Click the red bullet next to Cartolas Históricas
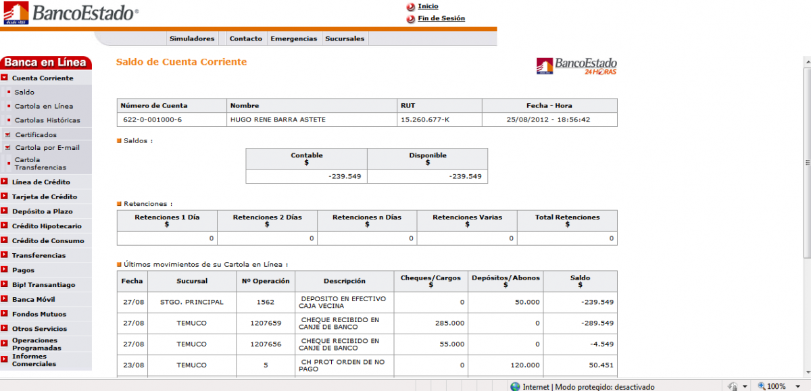This screenshot has width=811, height=391. pyautogui.click(x=9, y=120)
